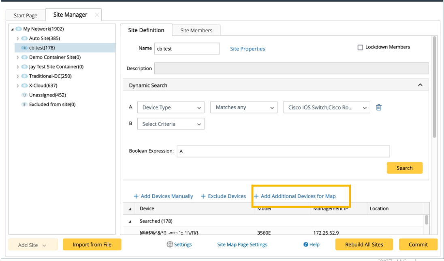Expand the X-Cloud(637) tree node
The image size is (444, 261).
pyautogui.click(x=18, y=86)
